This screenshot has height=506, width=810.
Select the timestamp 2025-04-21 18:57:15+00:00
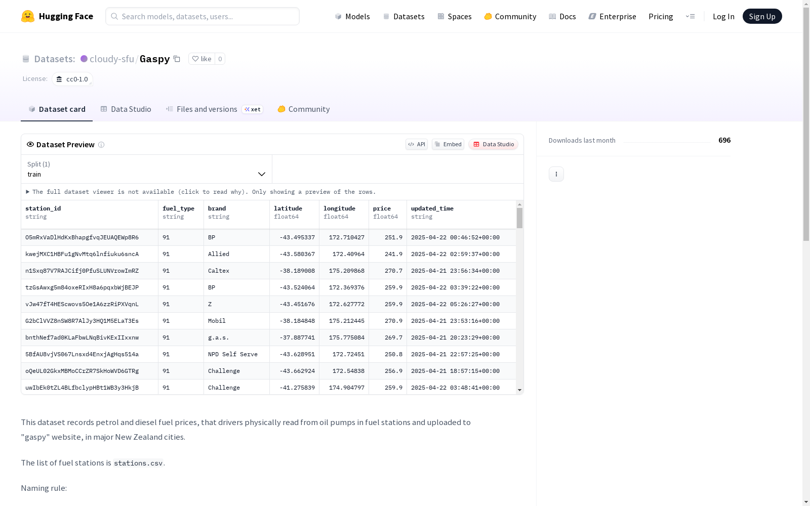[461, 371]
